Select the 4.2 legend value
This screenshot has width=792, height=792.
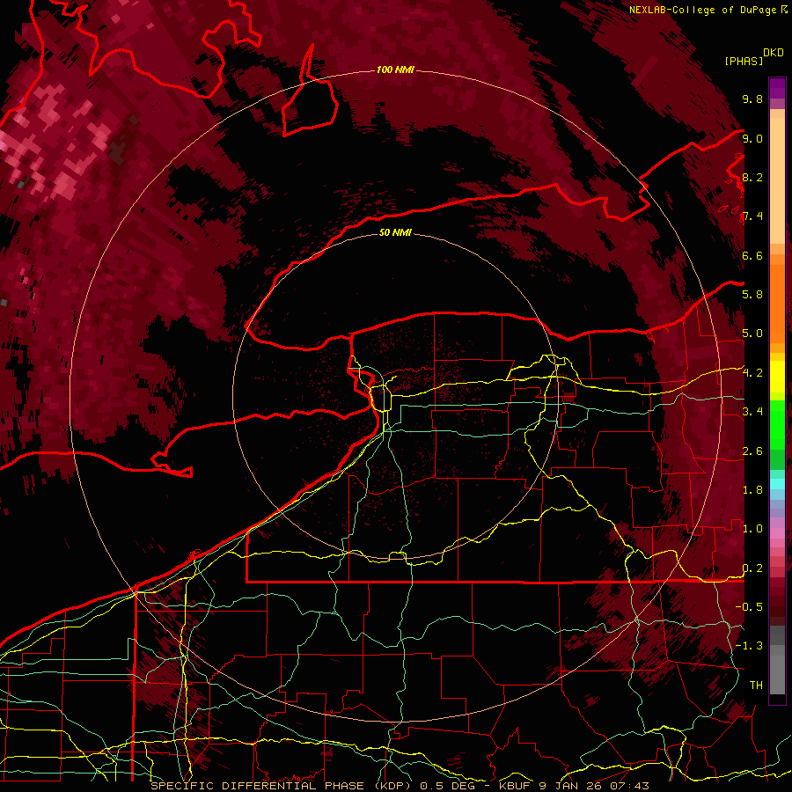(752, 373)
